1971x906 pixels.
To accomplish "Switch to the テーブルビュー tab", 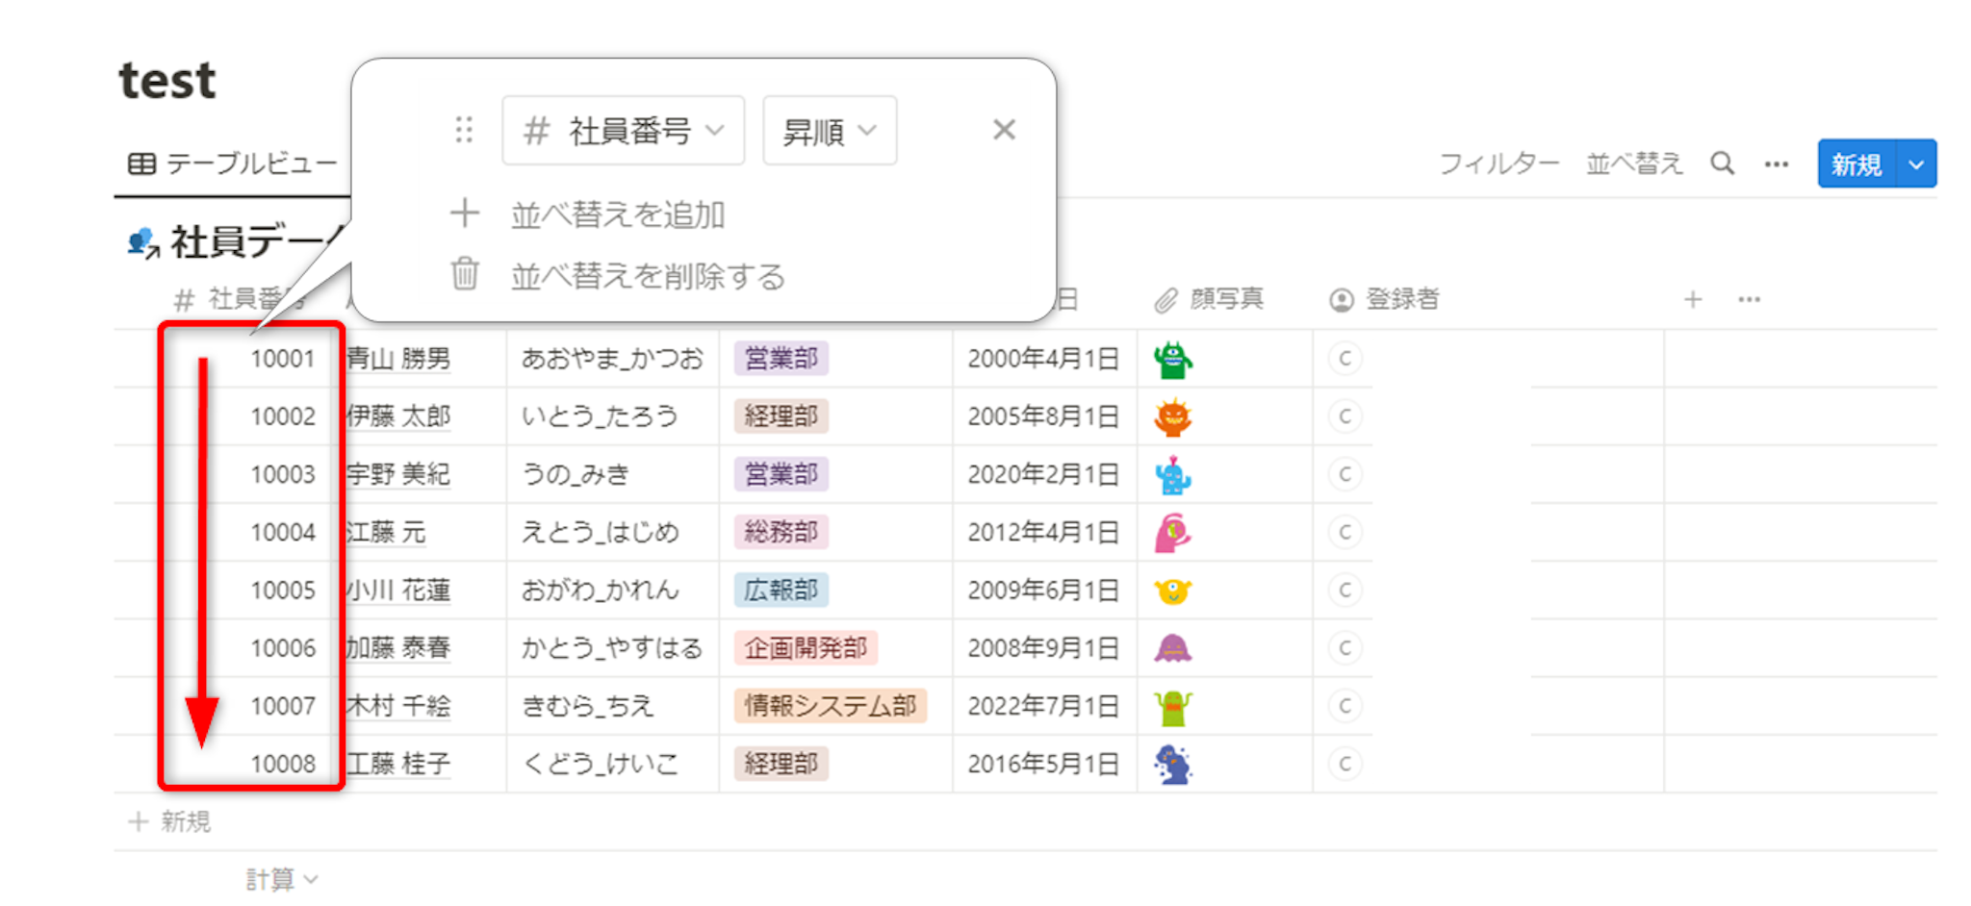I will 233,164.
